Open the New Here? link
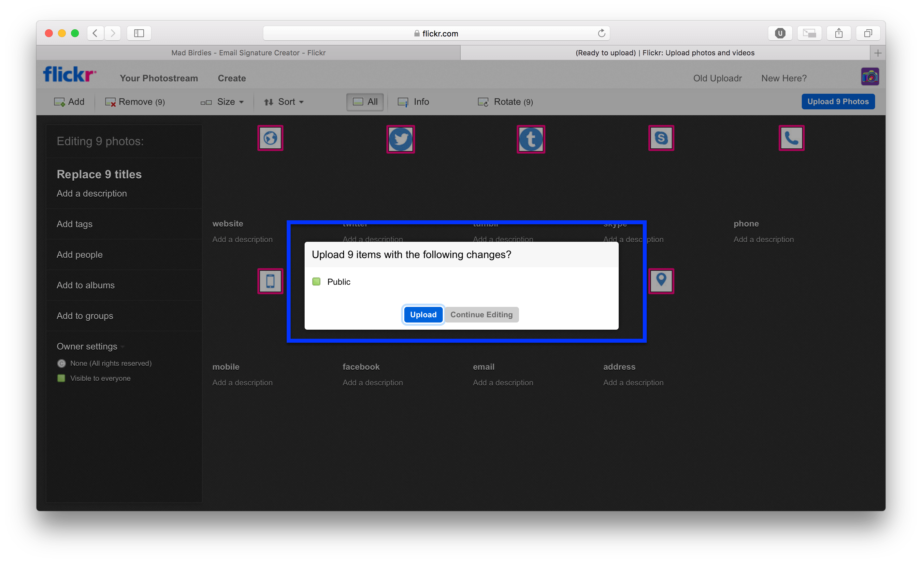The height and width of the screenshot is (563, 922). [x=784, y=78]
